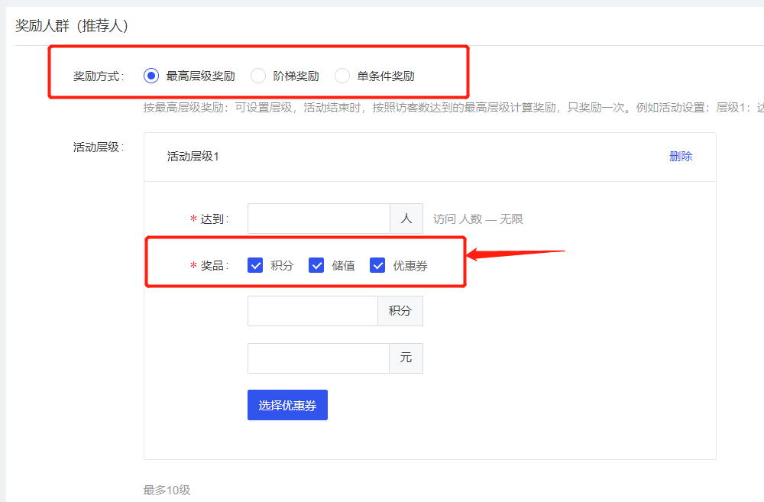Switch reward mode to 单条件奖励
Viewport: 764px width, 502px height.
point(342,76)
